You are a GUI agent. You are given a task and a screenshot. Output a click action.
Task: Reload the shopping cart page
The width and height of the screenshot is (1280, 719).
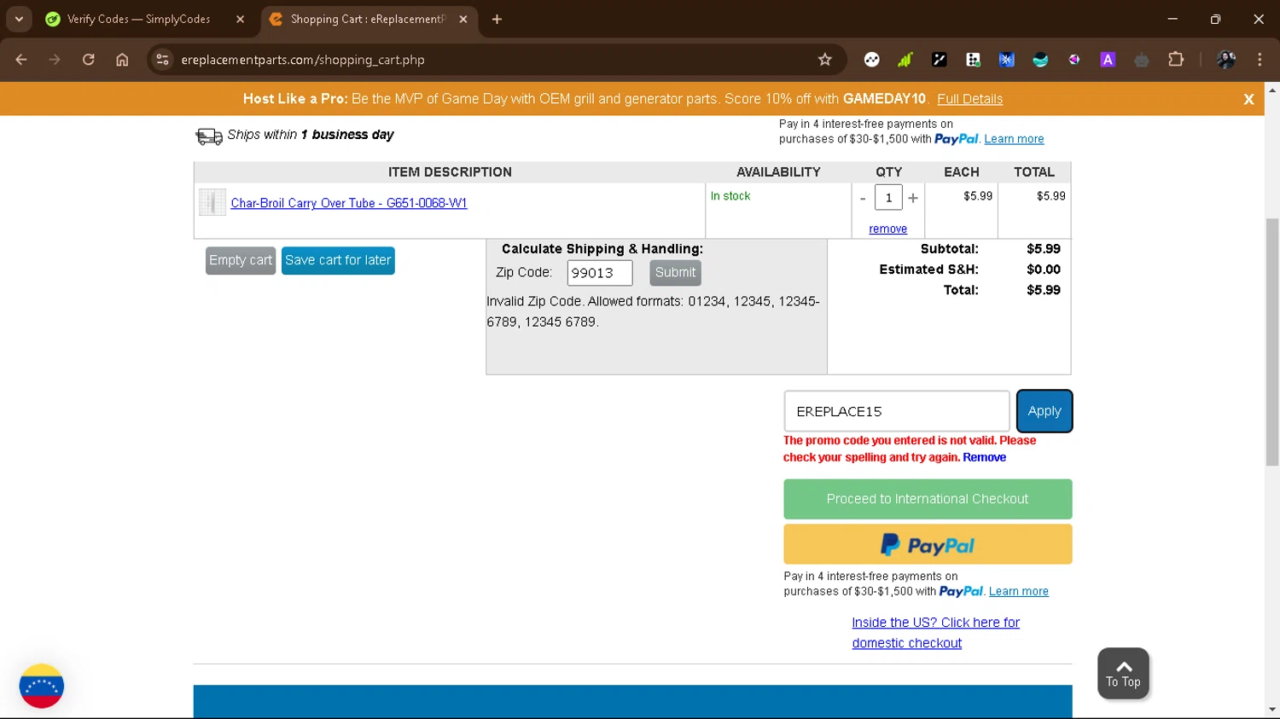[x=88, y=60]
